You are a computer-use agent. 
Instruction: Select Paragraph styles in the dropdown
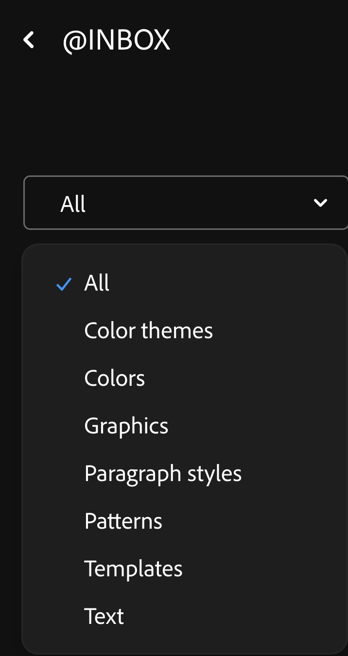click(163, 474)
